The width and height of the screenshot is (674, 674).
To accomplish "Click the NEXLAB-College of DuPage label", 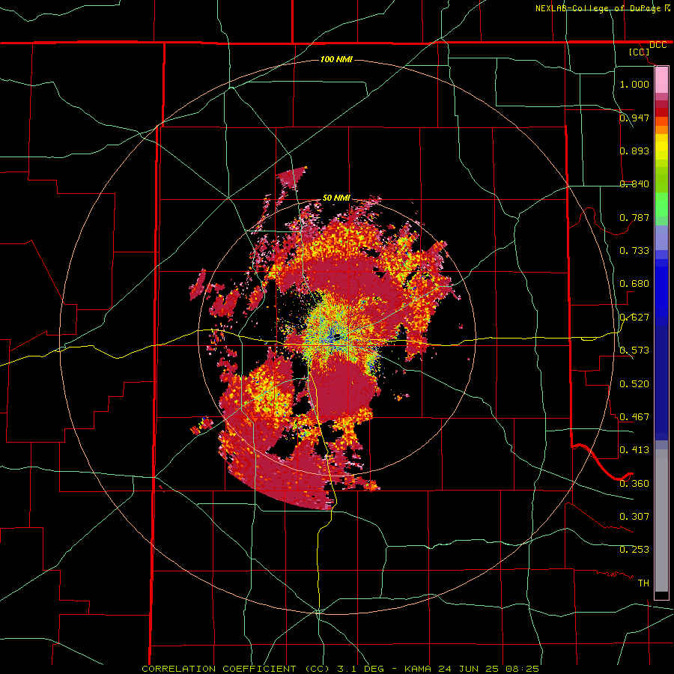I will (598, 8).
